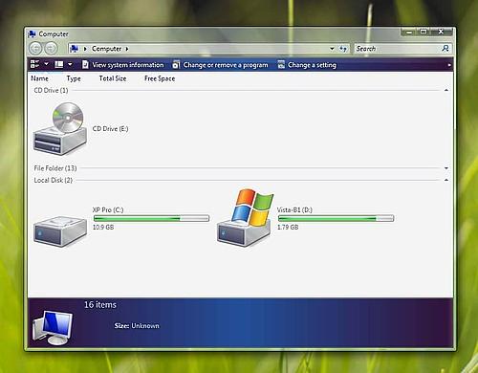Select the CD Drive (1) group header

tap(51, 90)
